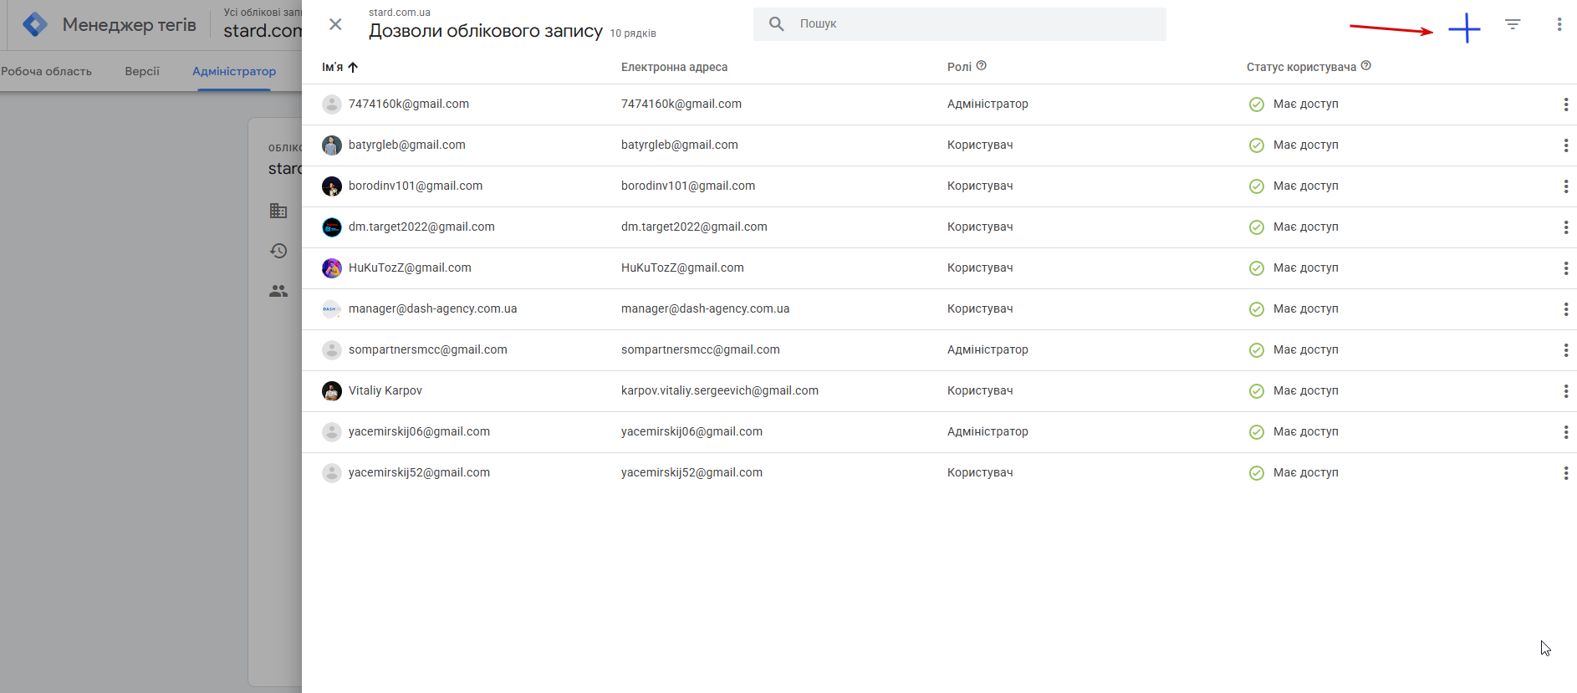Select the Адміністратор tab

pos(234,71)
